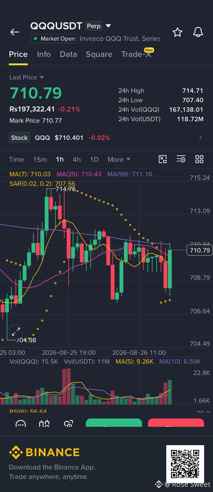213x492 pixels.
Task: Expand the QQQUSDT pair selector arrow
Action: [108, 26]
